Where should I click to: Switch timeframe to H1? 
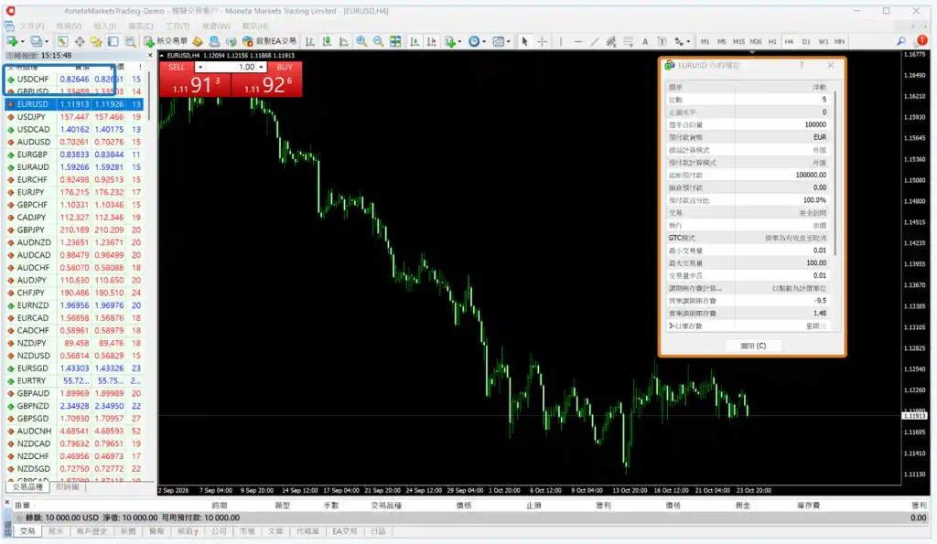(x=772, y=41)
